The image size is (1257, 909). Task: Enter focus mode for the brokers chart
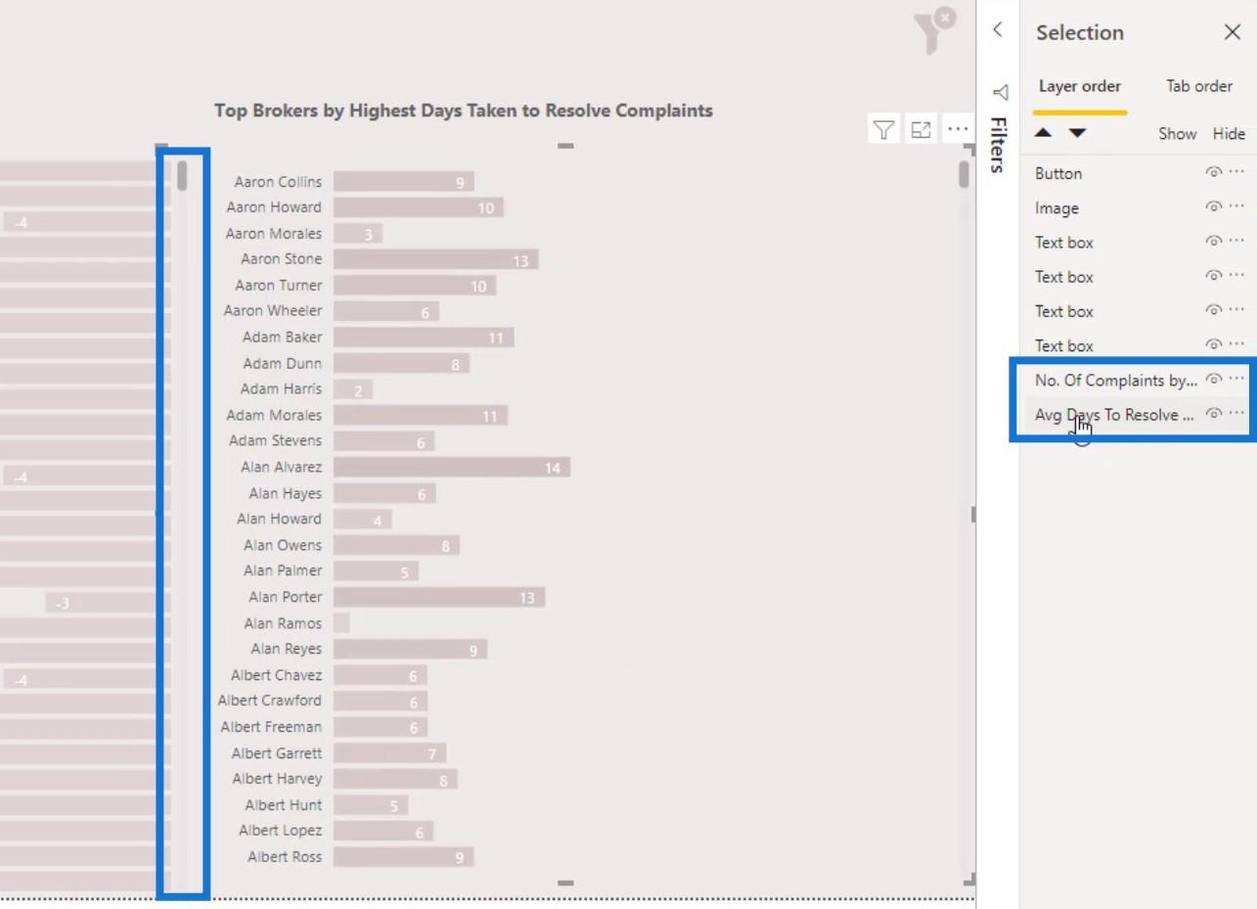[920, 129]
